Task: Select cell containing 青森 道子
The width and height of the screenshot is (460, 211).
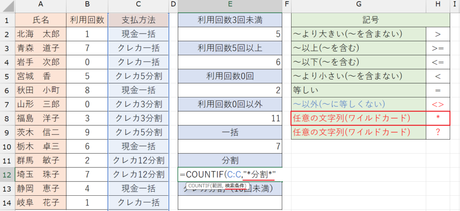Action: (x=41, y=48)
